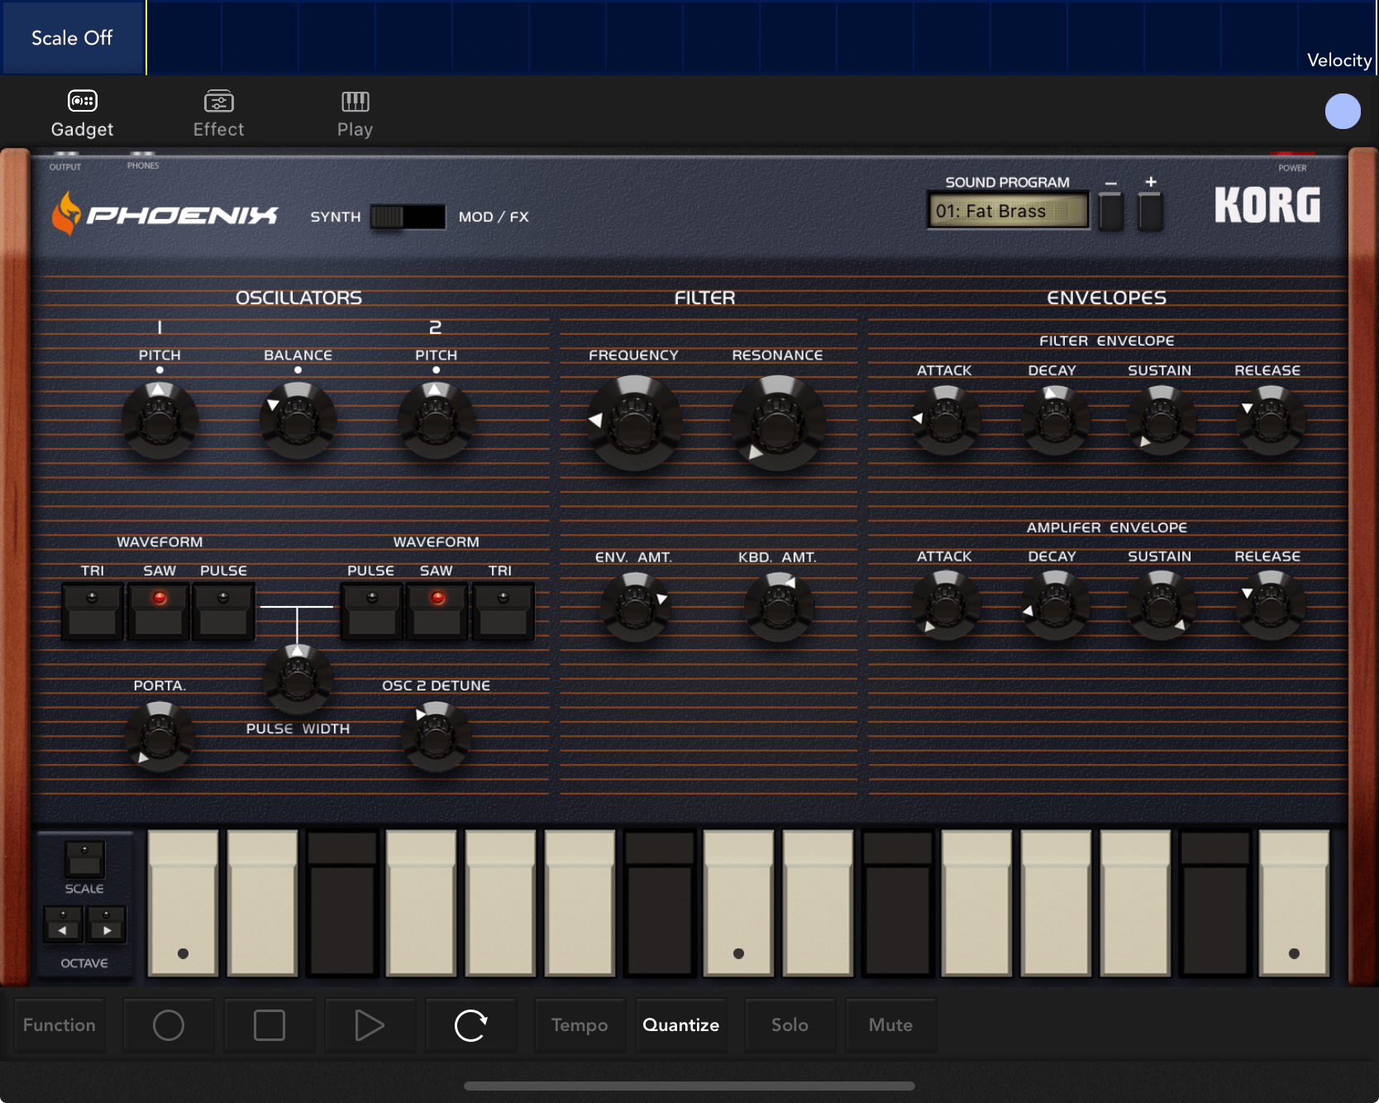Play the last white key with a dot
This screenshot has height=1103, width=1379.
click(1294, 904)
